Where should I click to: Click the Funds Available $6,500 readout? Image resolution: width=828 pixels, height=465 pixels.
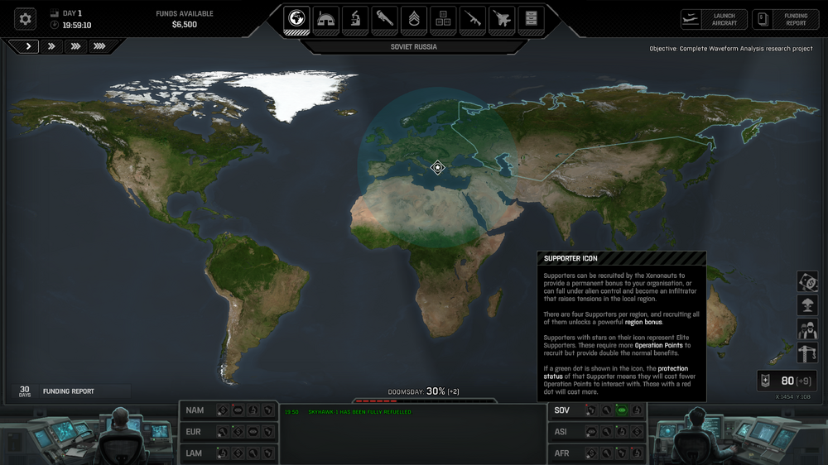pos(185,19)
